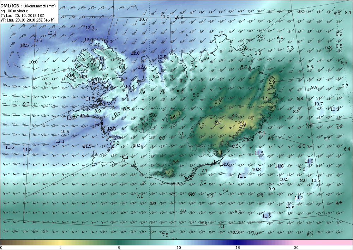Click the 4.4 value on the map

tap(175, 161)
